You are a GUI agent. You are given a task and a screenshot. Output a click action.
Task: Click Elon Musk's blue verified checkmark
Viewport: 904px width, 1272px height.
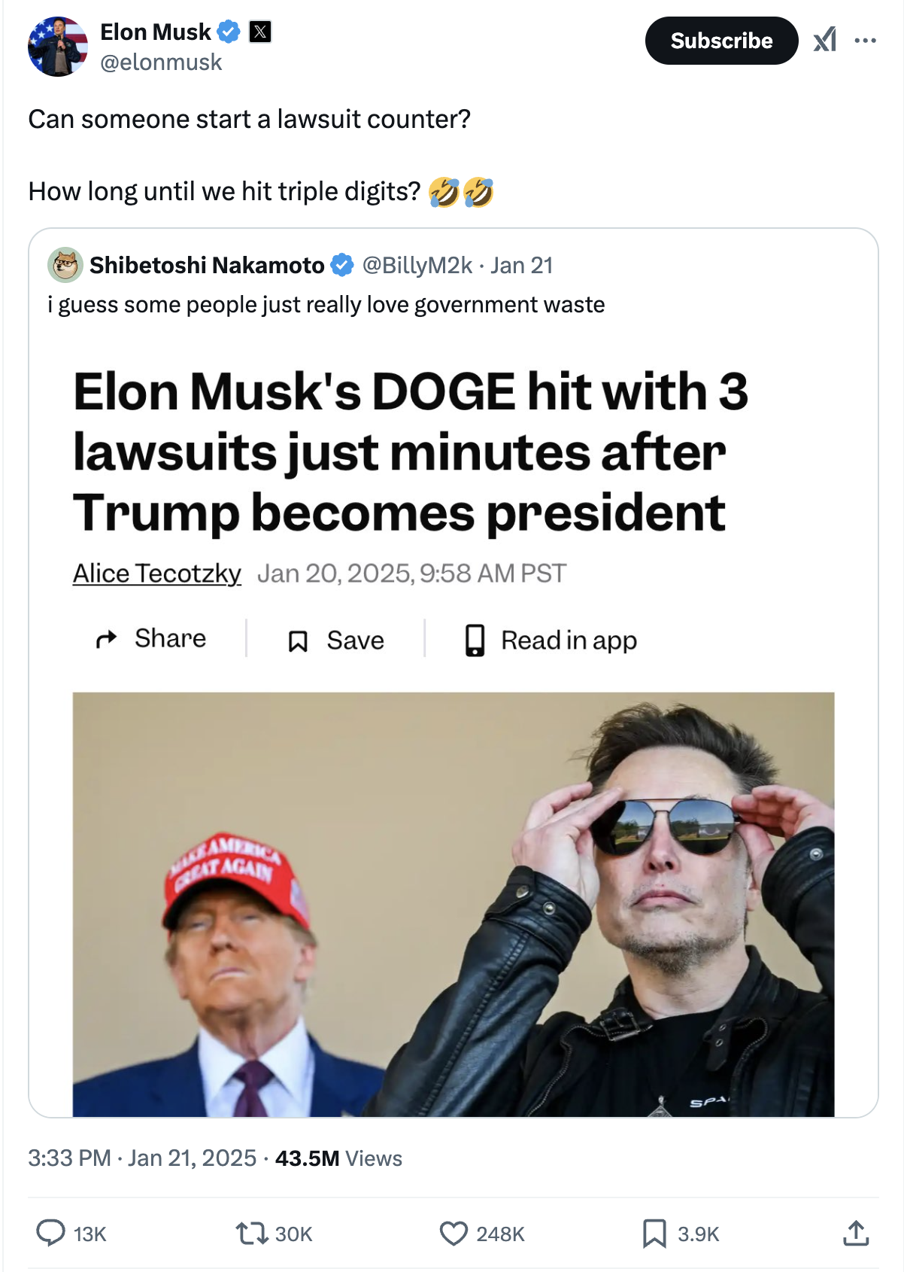click(x=229, y=32)
